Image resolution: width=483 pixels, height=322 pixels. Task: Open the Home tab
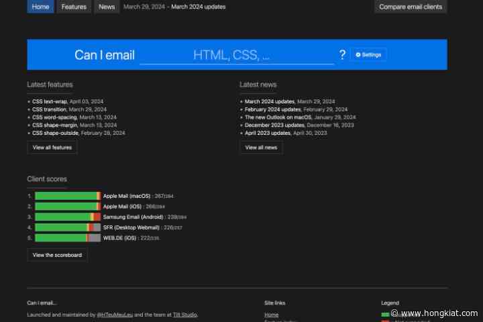pos(40,7)
